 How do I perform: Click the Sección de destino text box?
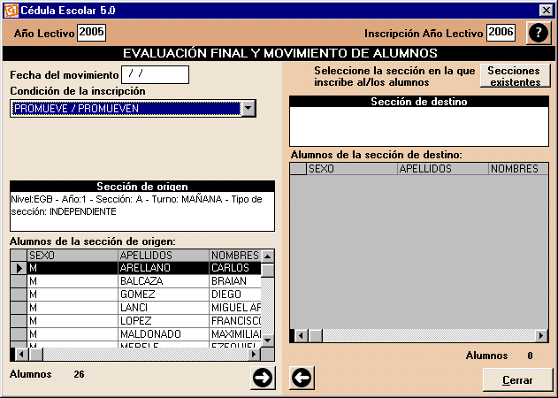tap(419, 126)
